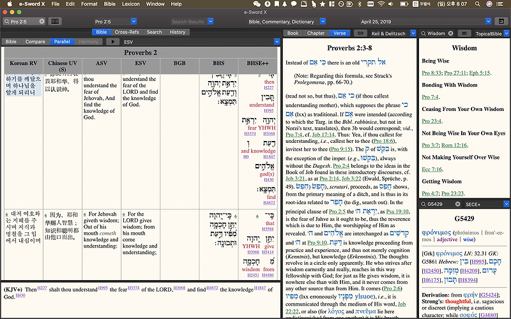Open the Pro 23:4 topical link

point(432,121)
